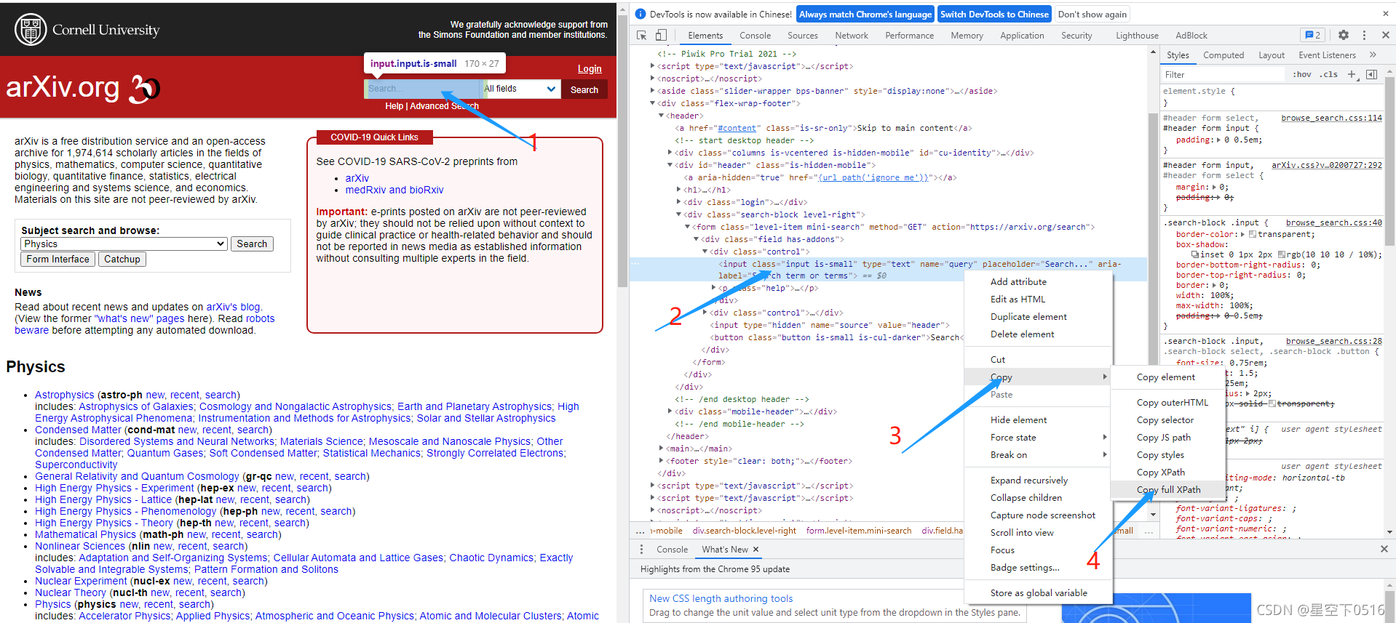Open the Login link
The height and width of the screenshot is (623, 1396).
(590, 68)
